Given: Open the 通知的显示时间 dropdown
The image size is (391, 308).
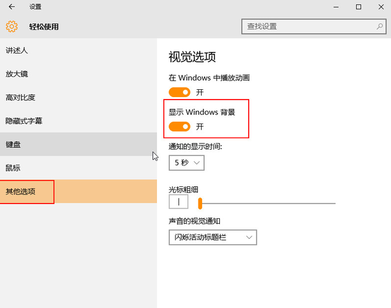Looking at the screenshot, I should [186, 163].
